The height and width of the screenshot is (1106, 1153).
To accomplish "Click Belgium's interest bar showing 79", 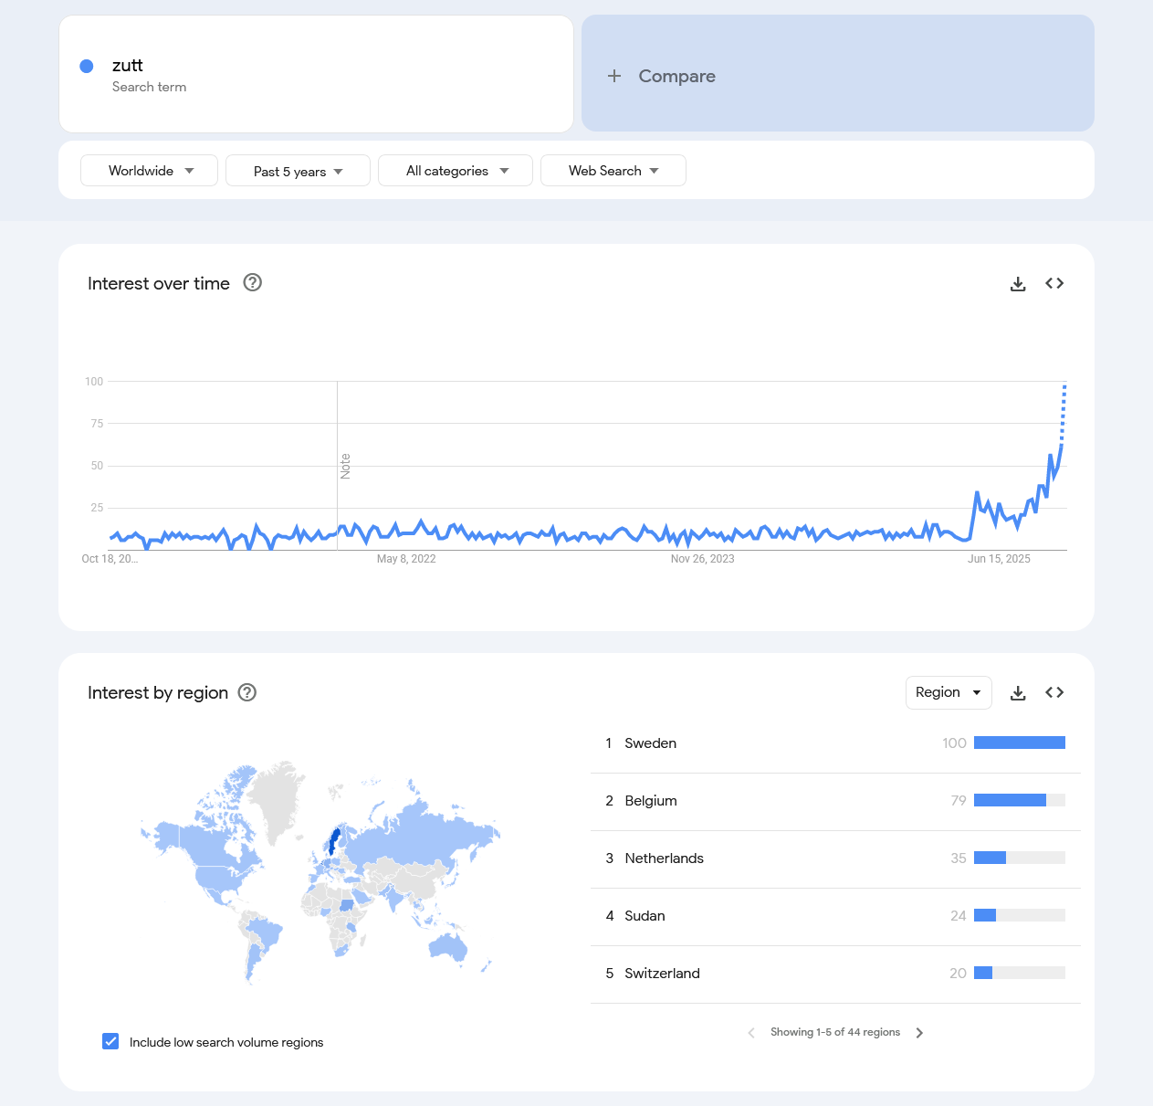I will [x=1020, y=800].
